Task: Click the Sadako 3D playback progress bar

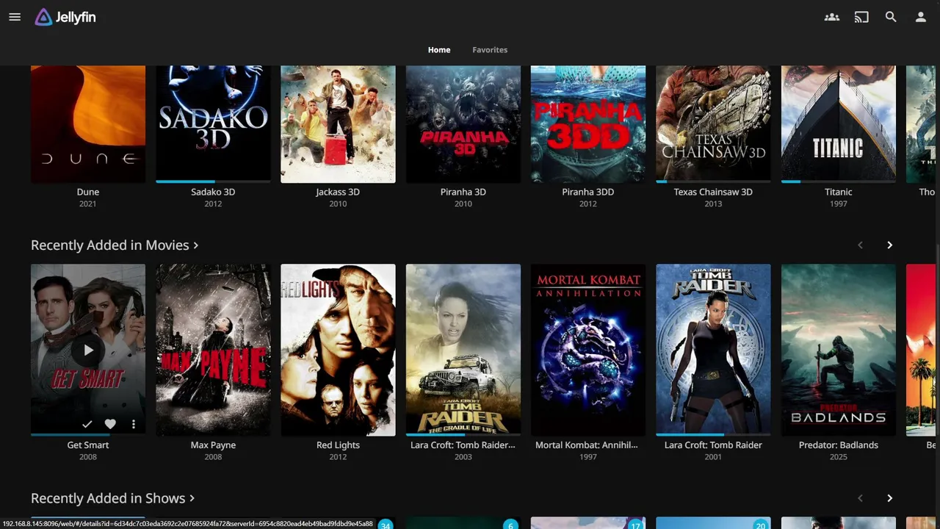Action: (x=213, y=181)
